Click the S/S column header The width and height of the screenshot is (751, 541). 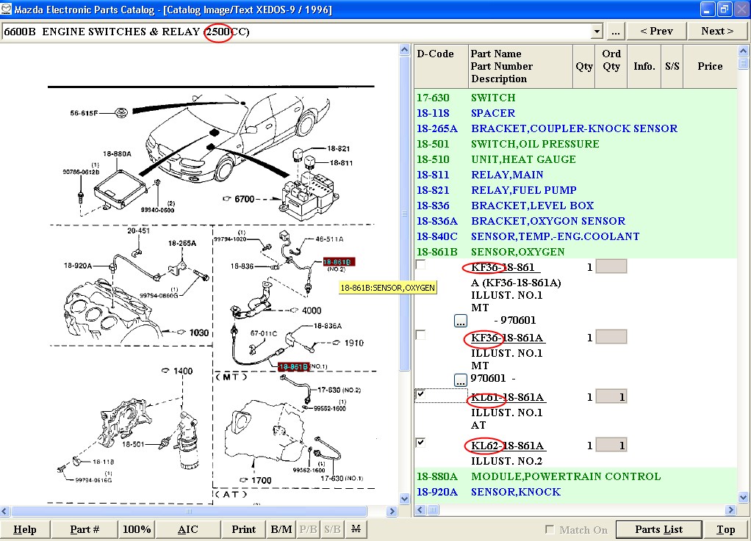(x=672, y=67)
